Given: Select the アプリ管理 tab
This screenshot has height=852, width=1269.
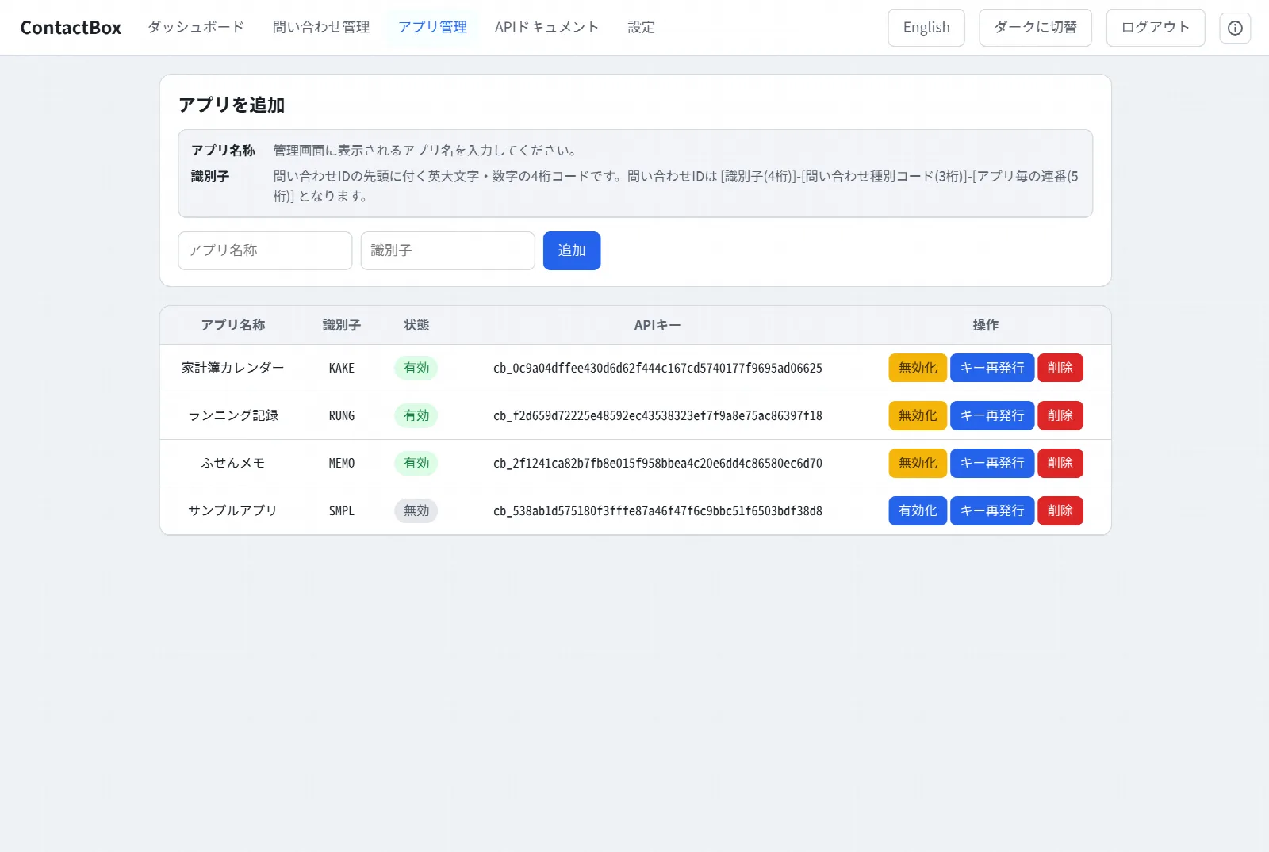Looking at the screenshot, I should point(432,27).
